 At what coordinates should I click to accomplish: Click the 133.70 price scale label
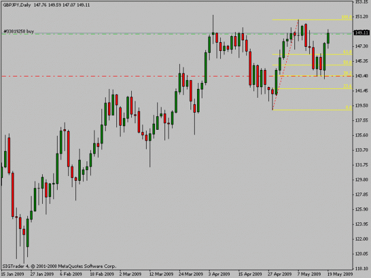click(362, 150)
